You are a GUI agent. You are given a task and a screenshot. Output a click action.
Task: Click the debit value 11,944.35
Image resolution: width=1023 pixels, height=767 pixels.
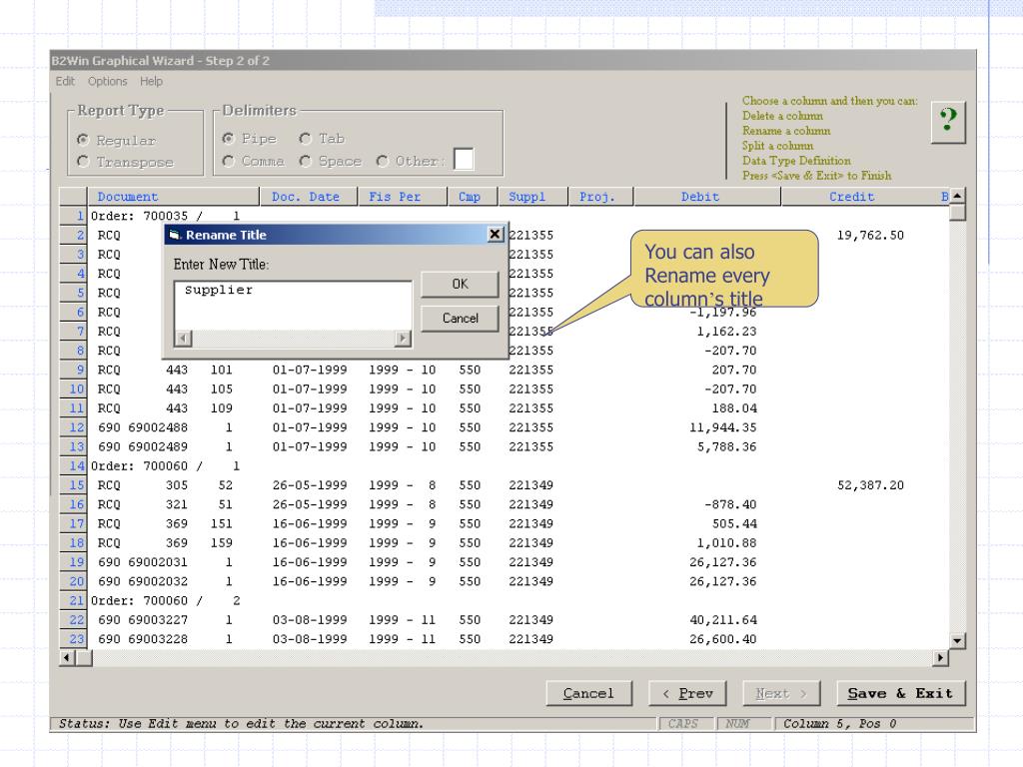[x=723, y=427]
